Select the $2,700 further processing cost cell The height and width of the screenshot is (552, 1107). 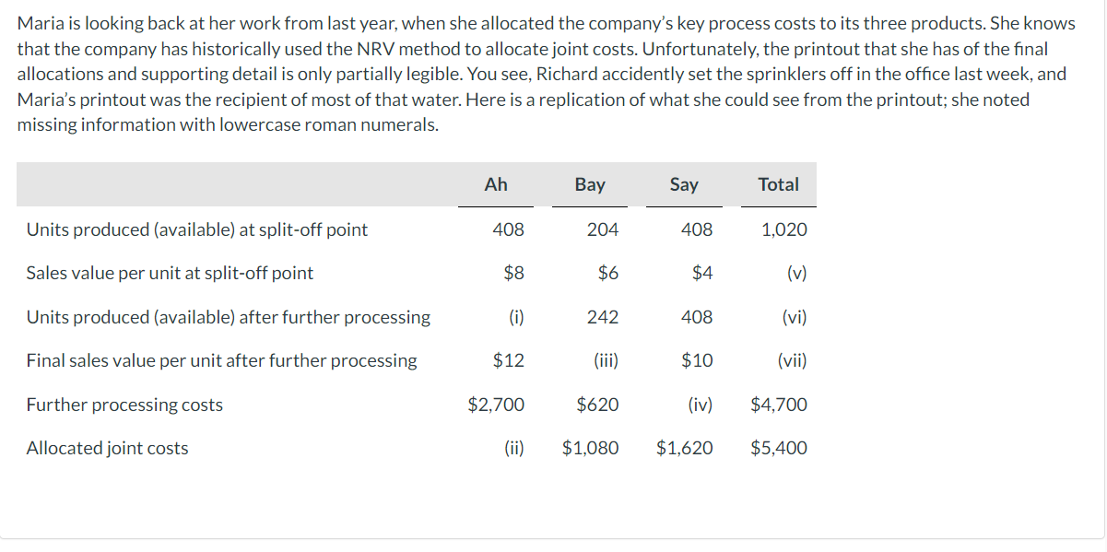pyautogui.click(x=496, y=405)
